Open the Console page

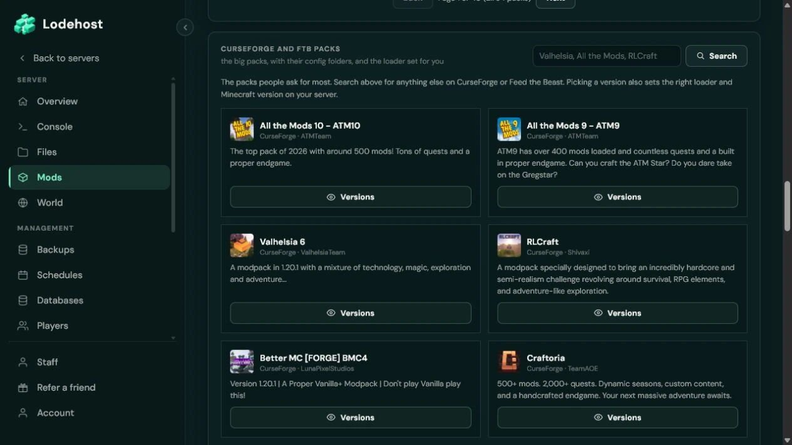(90, 127)
